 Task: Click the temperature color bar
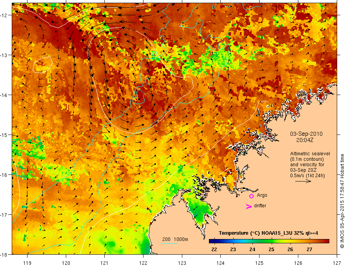pos(269,241)
